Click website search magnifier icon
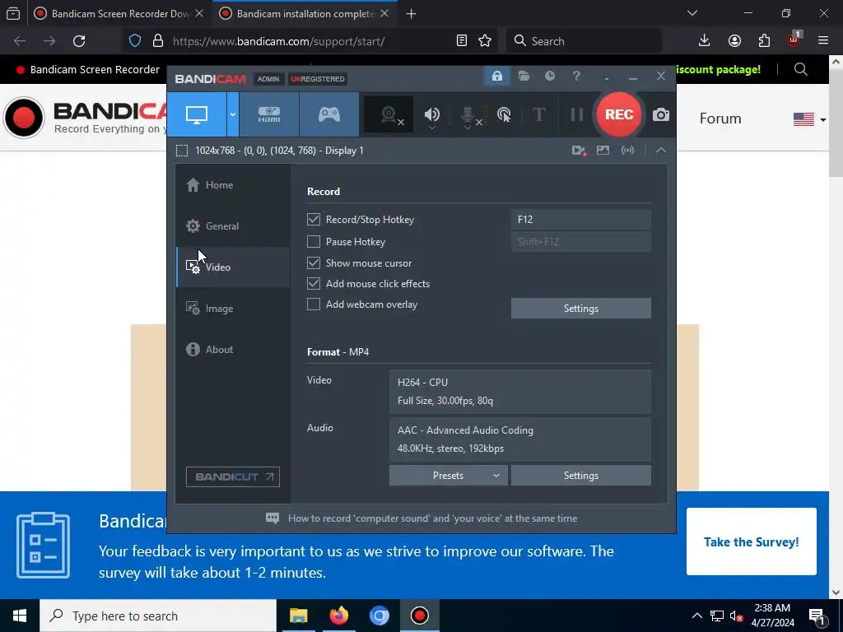Viewport: 843px width, 632px height. pyautogui.click(x=800, y=69)
